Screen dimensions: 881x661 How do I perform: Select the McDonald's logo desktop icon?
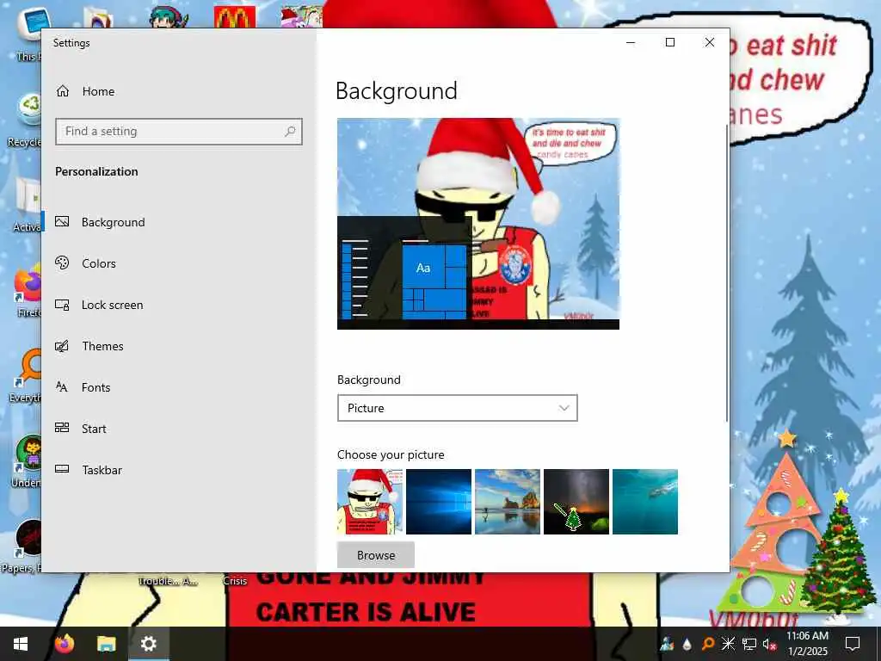[235, 17]
